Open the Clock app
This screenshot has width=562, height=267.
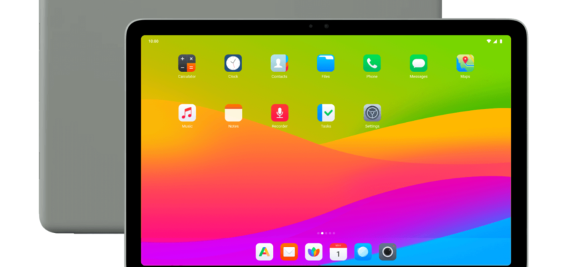pos(233,63)
